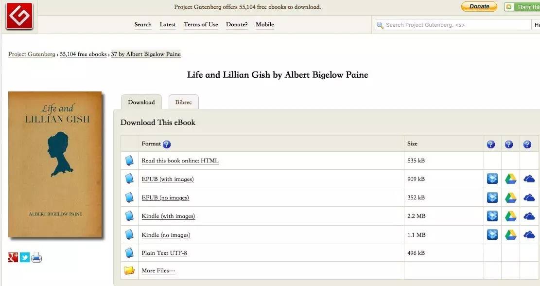Send Kindle (no images) to Dropbox

pos(492,234)
